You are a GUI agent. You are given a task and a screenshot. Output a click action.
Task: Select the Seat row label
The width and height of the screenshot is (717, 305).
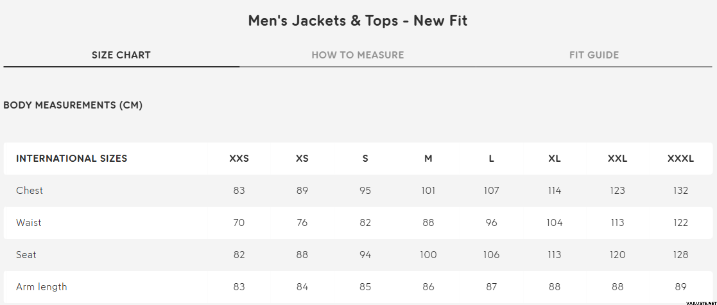26,255
